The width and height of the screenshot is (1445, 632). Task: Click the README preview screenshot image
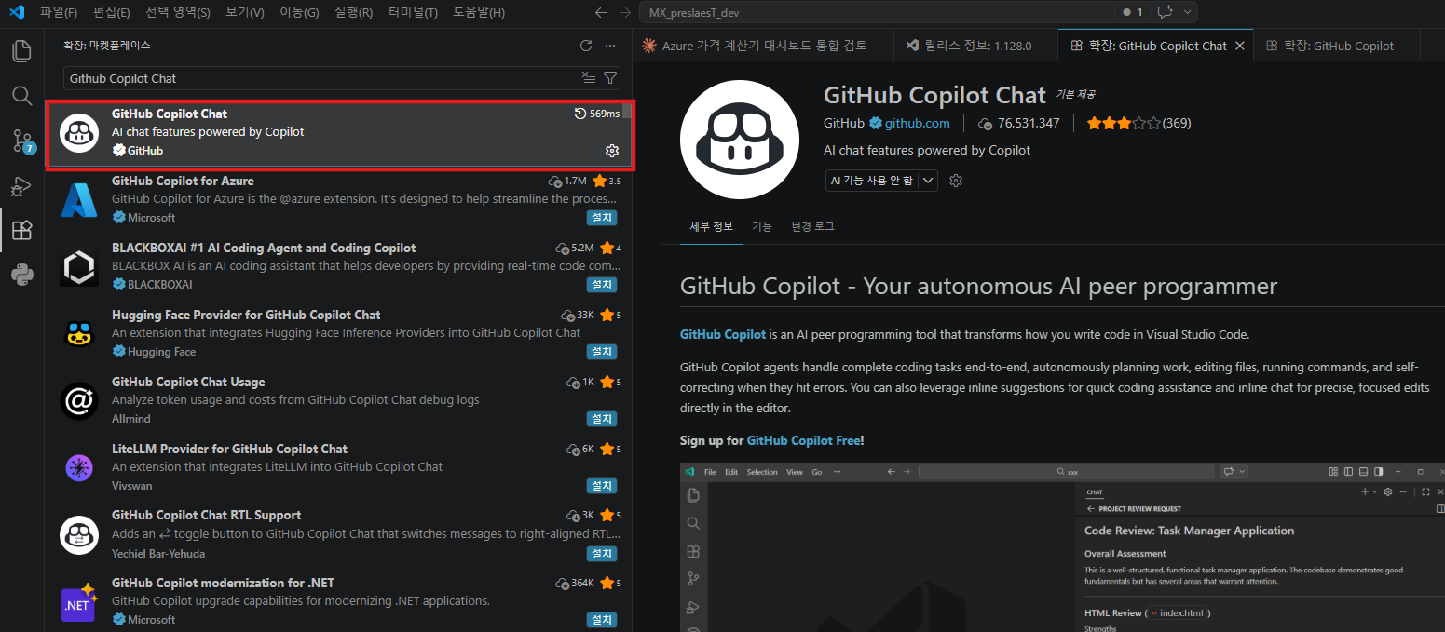pyautogui.click(x=1062, y=547)
